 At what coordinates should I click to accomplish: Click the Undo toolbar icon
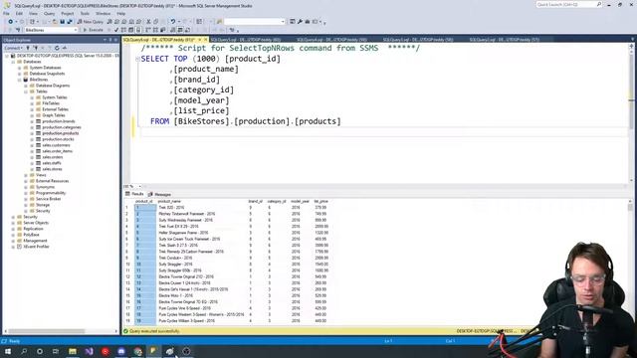click(173, 22)
